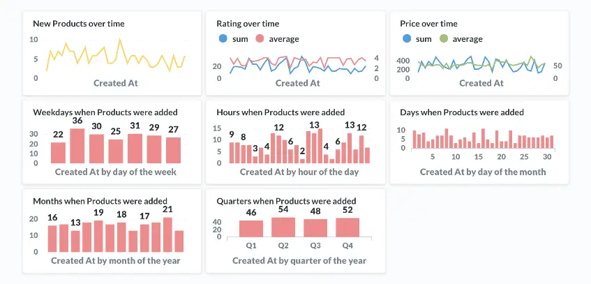Open the Price over time card title
Viewport: 591px width, 284px height.
(x=428, y=24)
